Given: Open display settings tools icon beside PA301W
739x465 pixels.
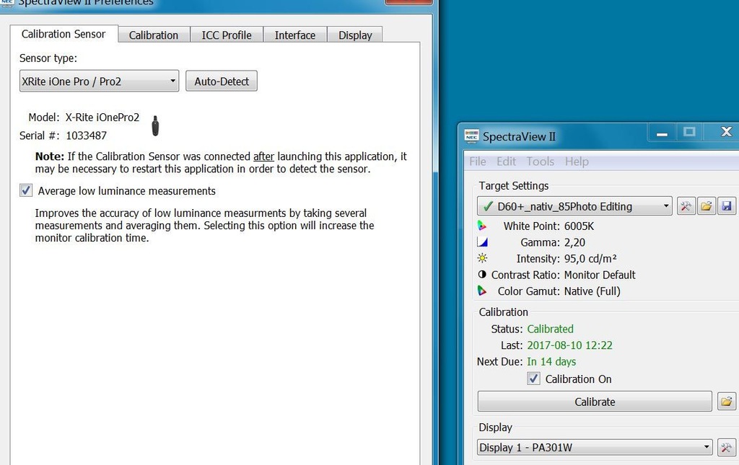Looking at the screenshot, I should point(726,447).
